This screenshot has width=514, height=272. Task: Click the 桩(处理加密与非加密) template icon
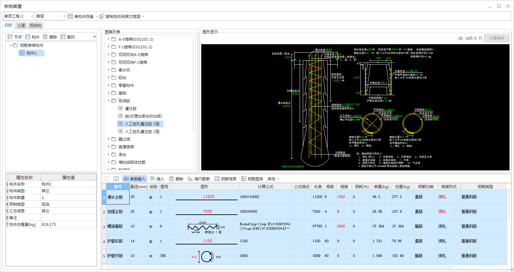120,116
